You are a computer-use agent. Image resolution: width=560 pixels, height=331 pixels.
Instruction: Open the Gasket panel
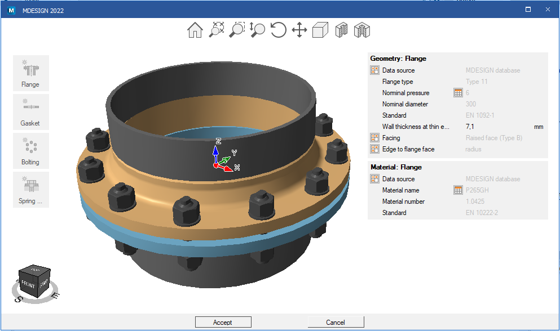[30, 112]
